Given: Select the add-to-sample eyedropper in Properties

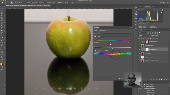Looking at the screenshot, I should (x=98, y=50).
